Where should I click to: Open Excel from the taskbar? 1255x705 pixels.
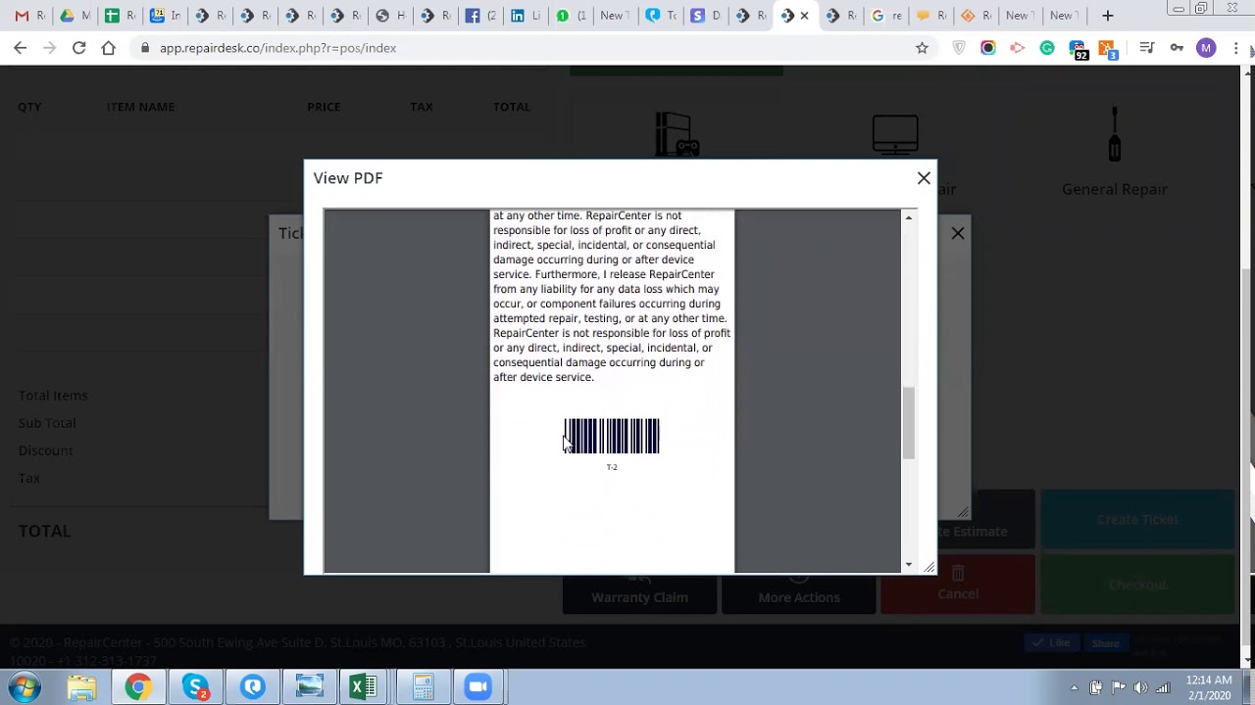point(364,687)
